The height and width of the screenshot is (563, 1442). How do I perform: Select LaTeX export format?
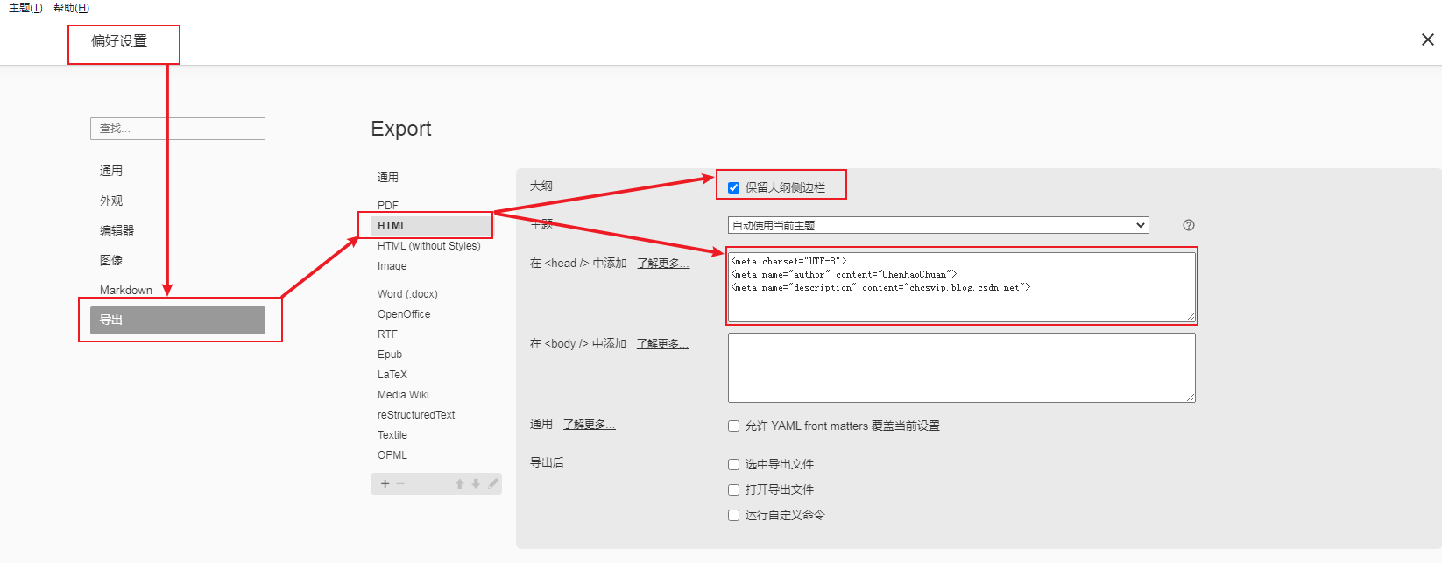pos(392,375)
